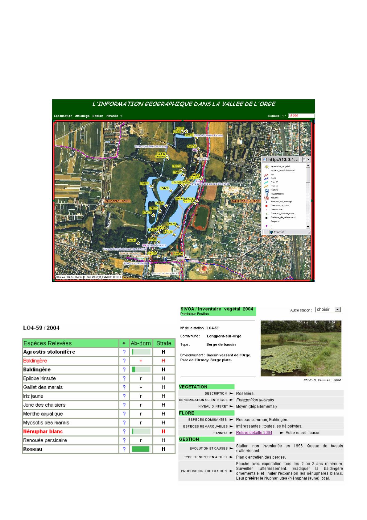This screenshot has height=520, width=367.
Task: Click the Renouée persicaire species name
Action: click(45, 440)
